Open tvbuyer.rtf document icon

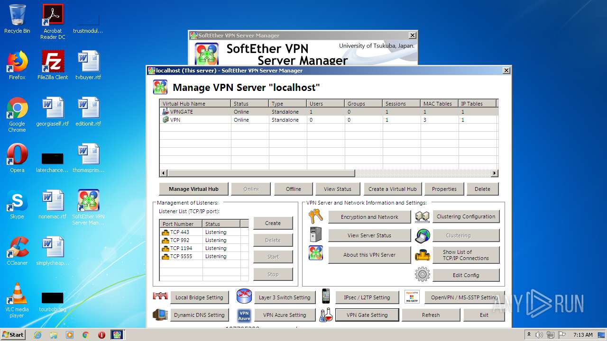point(88,65)
